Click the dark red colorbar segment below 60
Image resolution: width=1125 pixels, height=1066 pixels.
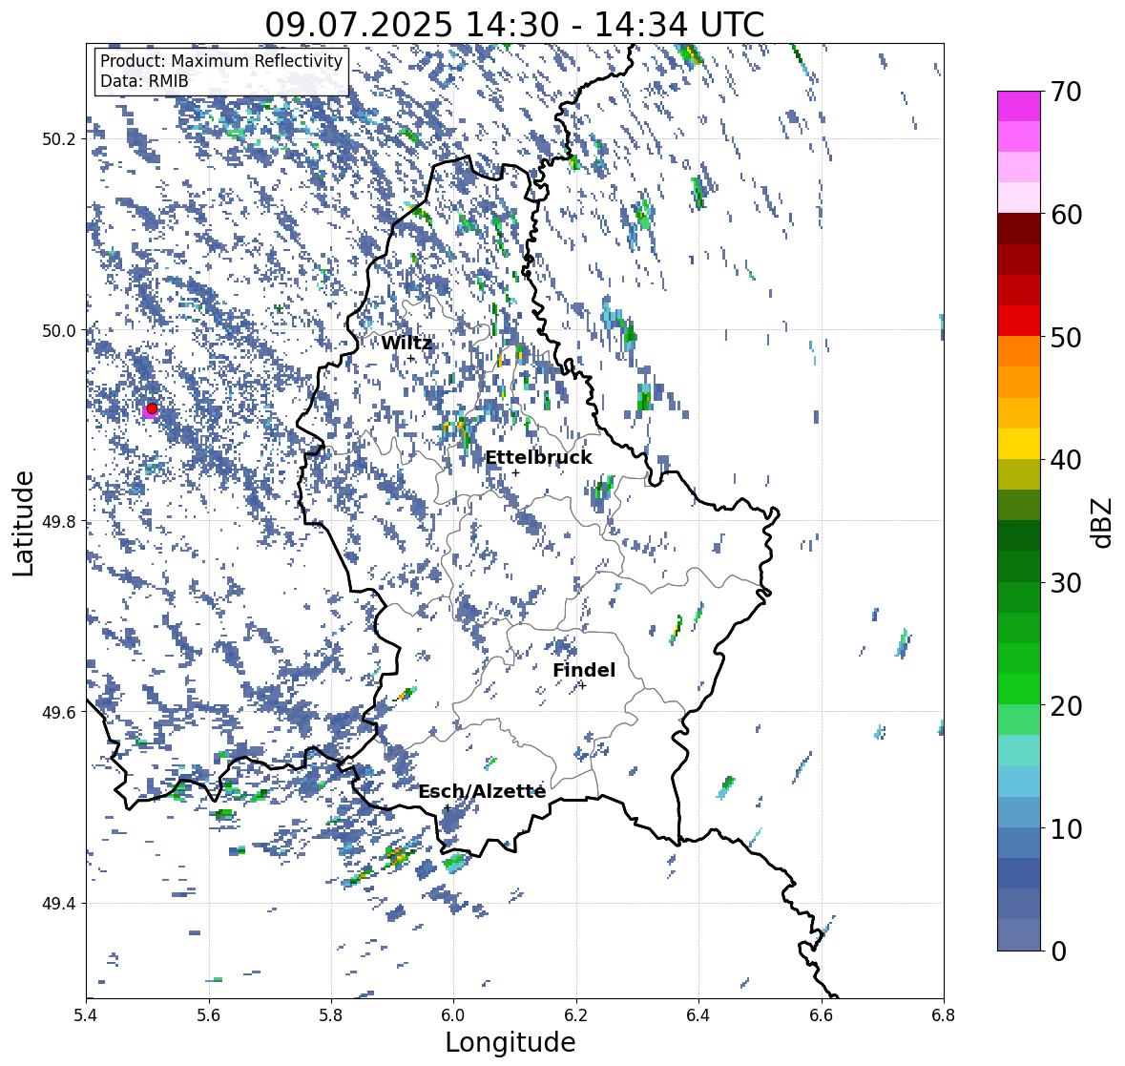[x=1019, y=229]
